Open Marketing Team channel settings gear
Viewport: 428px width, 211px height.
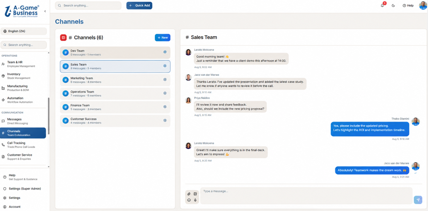(x=165, y=80)
